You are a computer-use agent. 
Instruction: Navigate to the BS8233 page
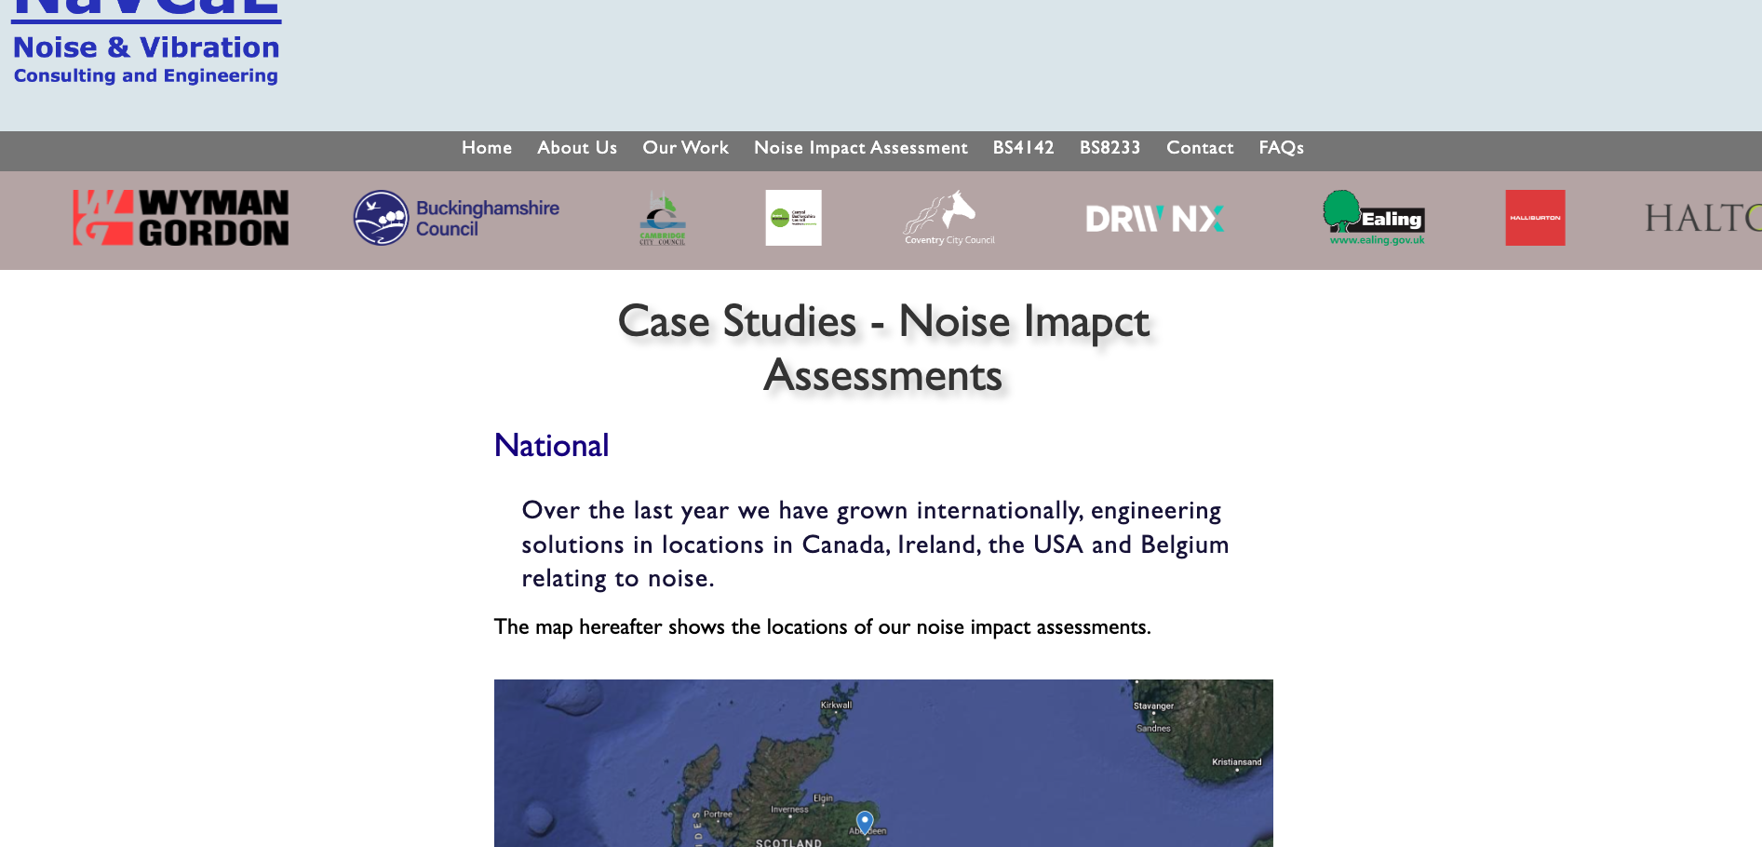click(x=1110, y=148)
